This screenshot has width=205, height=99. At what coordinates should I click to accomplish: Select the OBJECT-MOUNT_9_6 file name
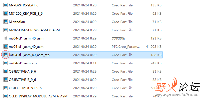tap(25, 88)
